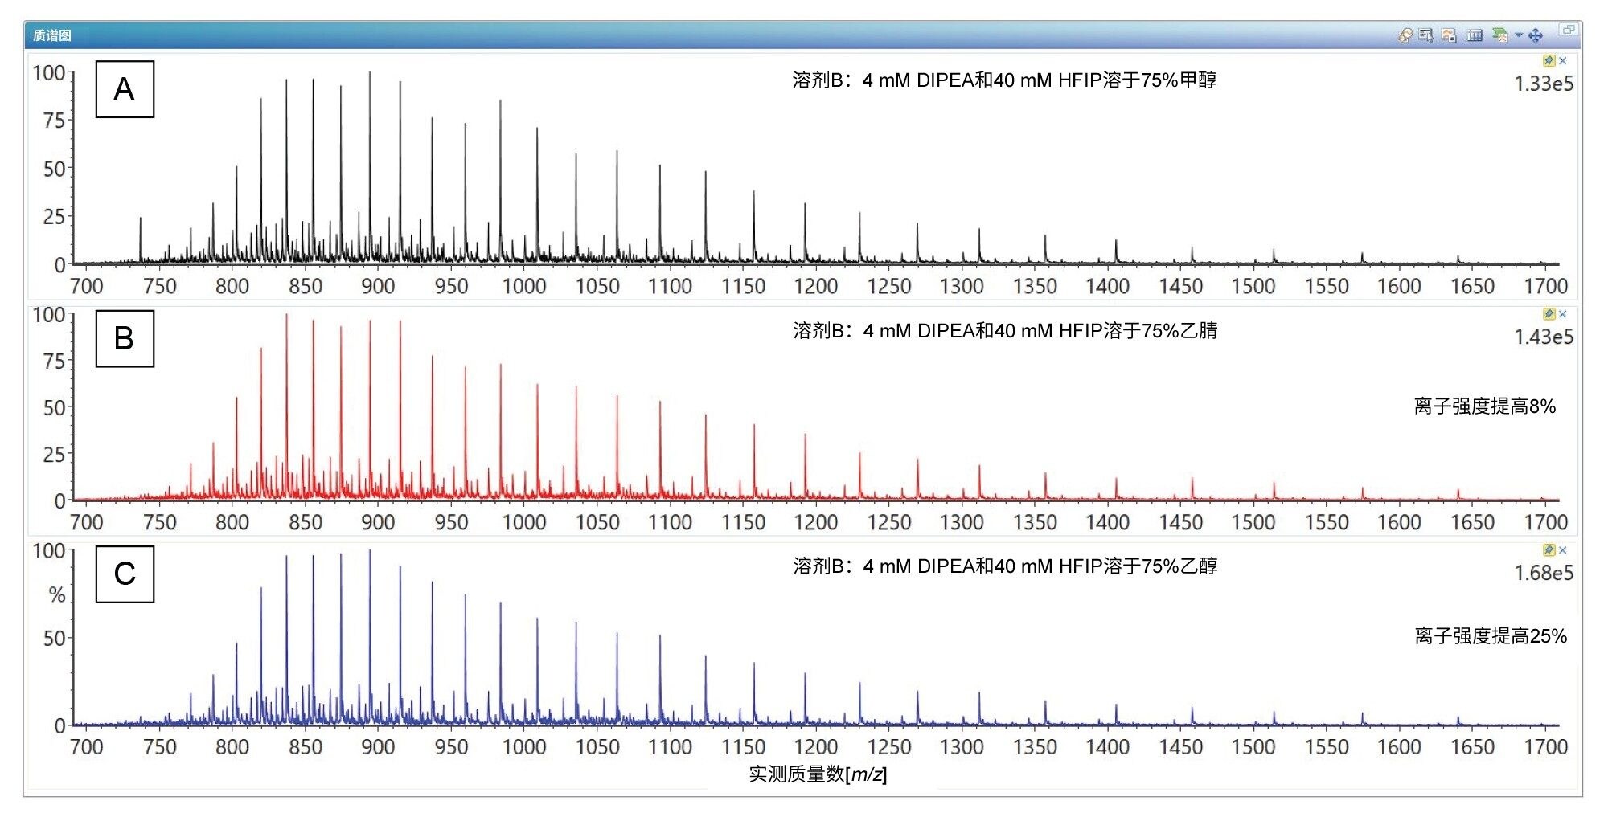
Task: Close spectrum C using its X button
Action: (1562, 550)
